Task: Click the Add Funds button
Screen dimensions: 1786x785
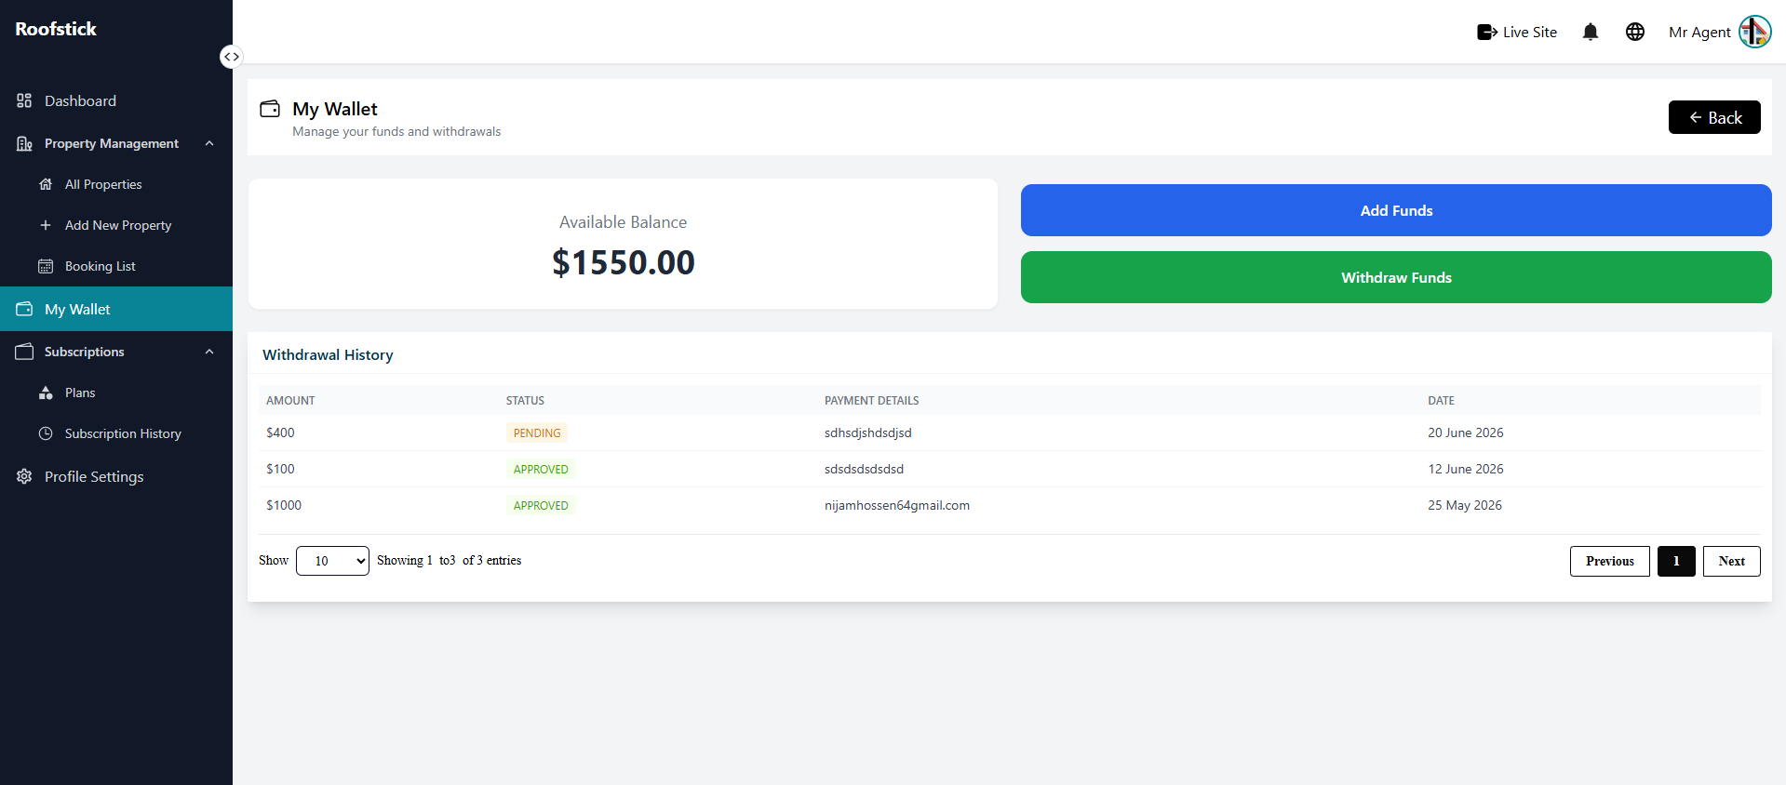Action: point(1396,210)
